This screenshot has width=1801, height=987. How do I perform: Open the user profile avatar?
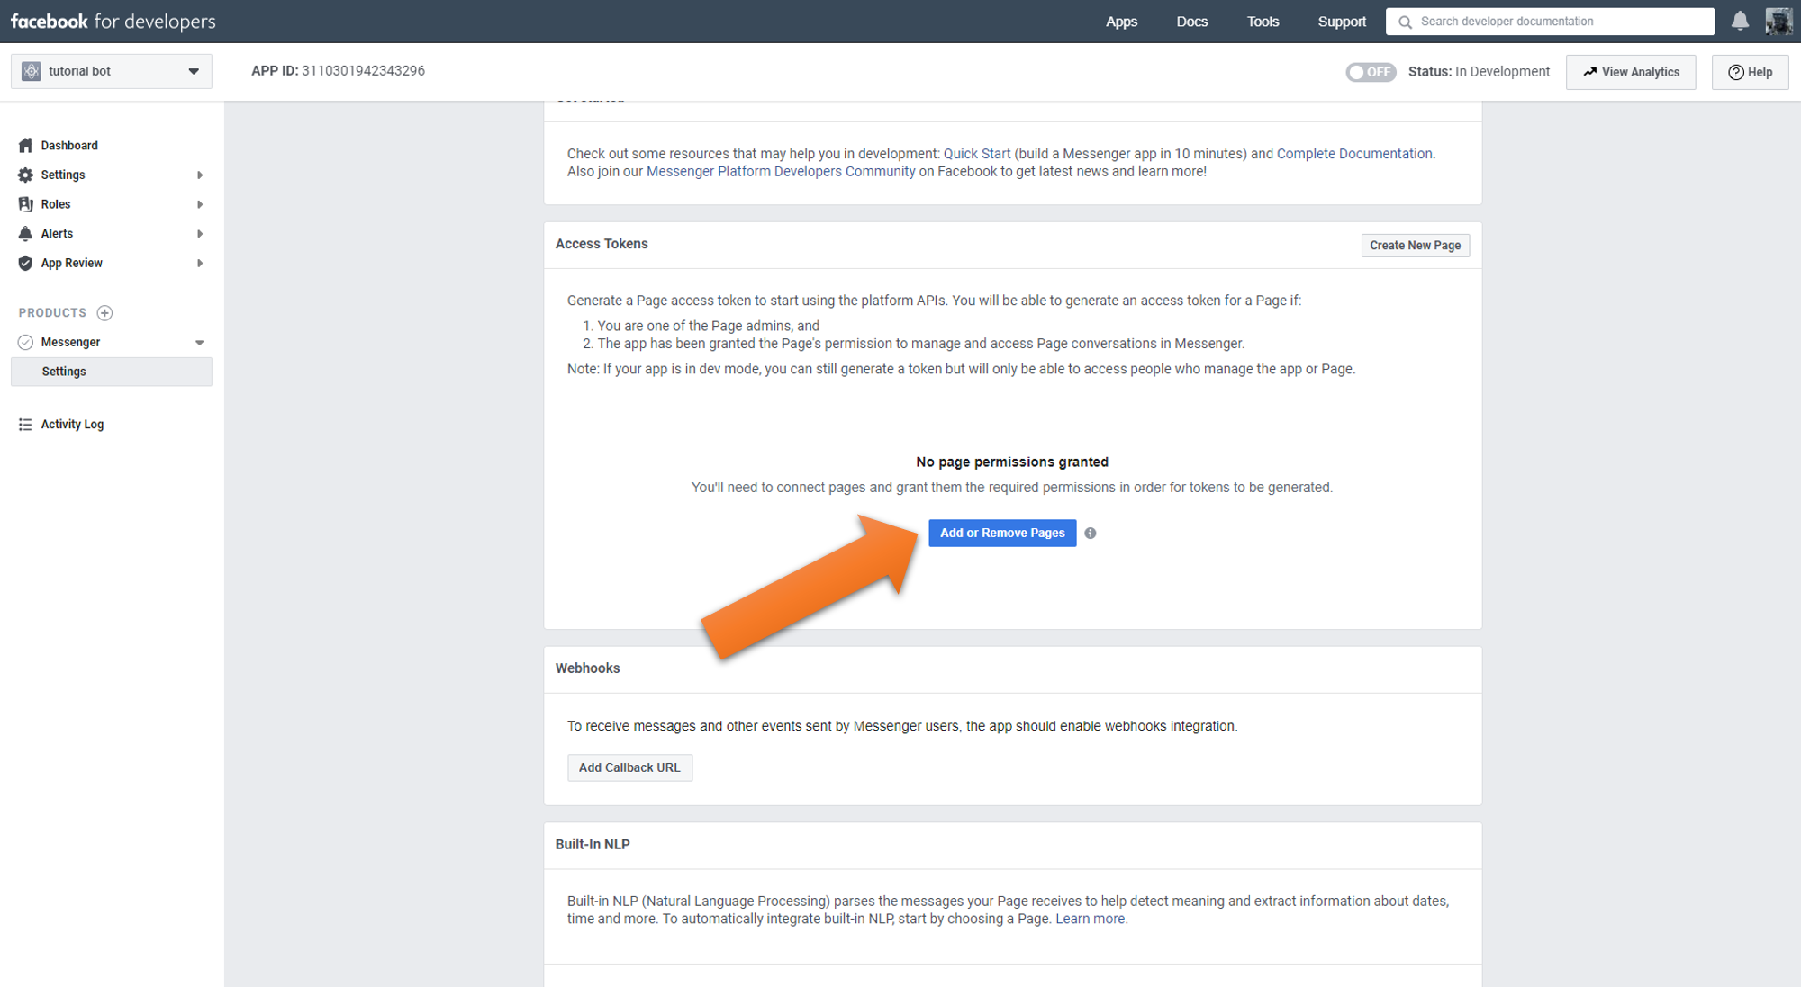point(1778,22)
